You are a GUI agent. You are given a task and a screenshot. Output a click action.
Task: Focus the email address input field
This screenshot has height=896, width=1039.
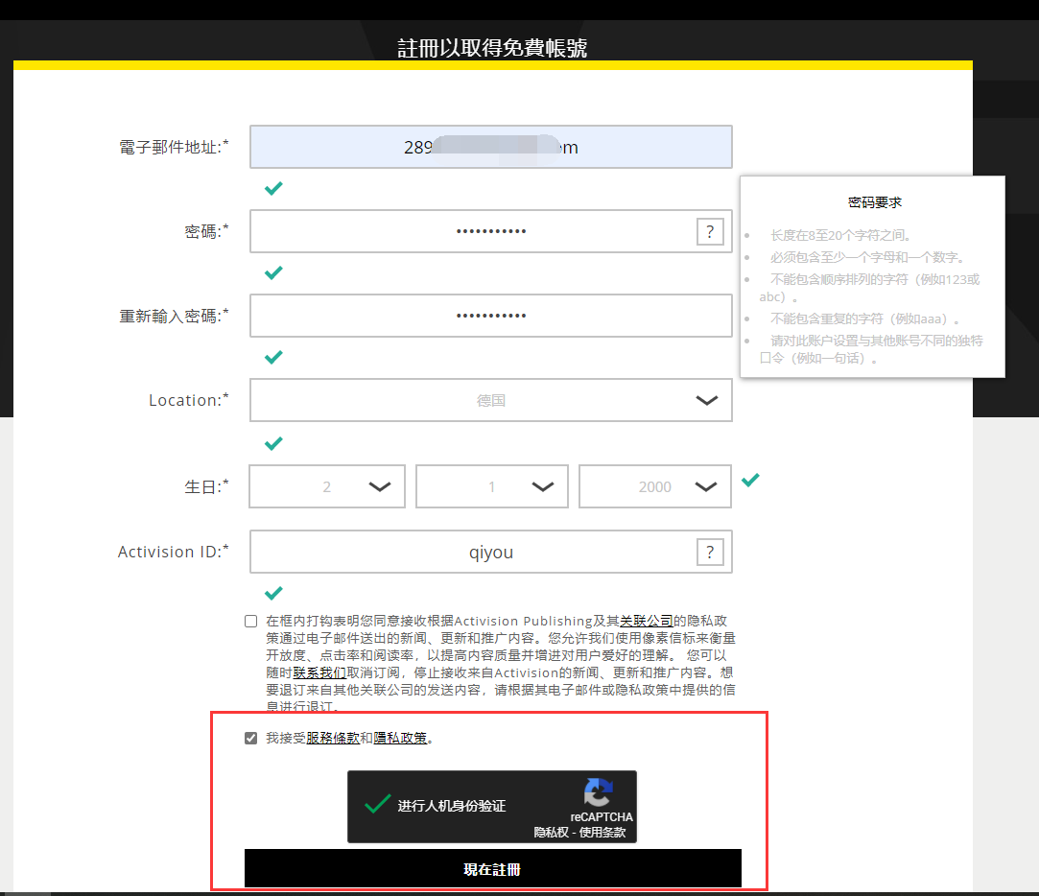[x=491, y=147]
